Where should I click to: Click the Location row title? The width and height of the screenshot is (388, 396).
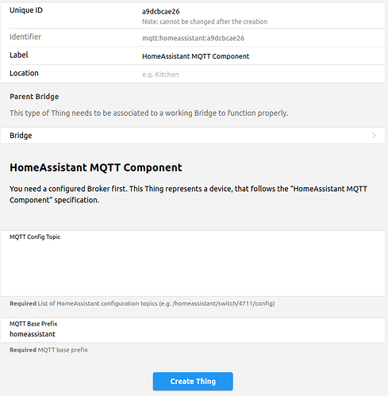(24, 73)
